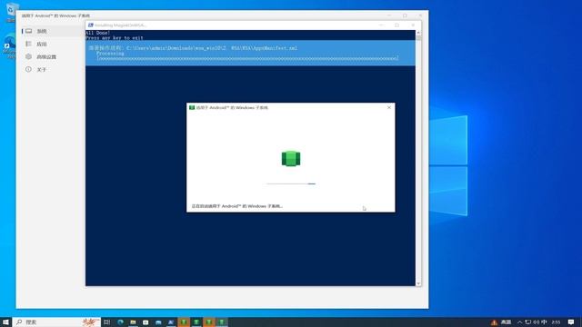Click the 'All Done!' console line
The image size is (582, 327).
click(x=98, y=33)
